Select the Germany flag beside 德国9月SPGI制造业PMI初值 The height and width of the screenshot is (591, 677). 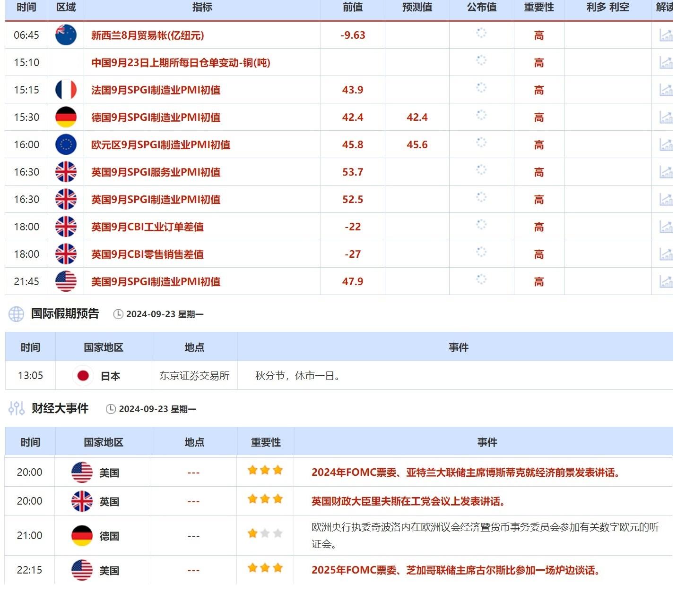66,117
